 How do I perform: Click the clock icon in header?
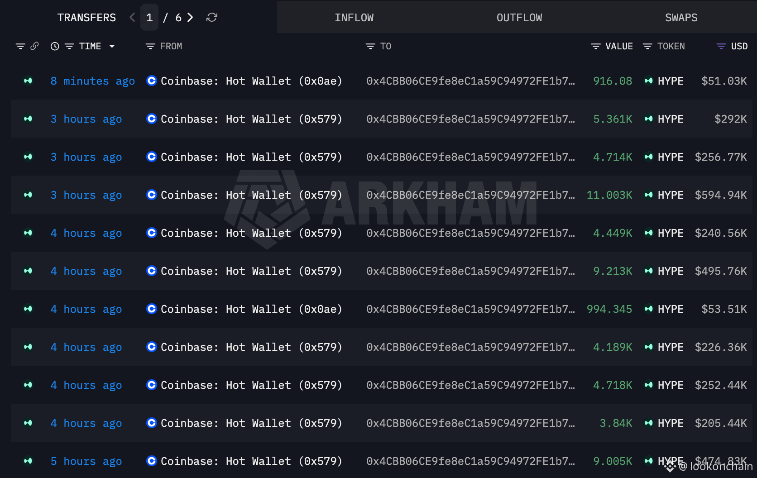55,46
